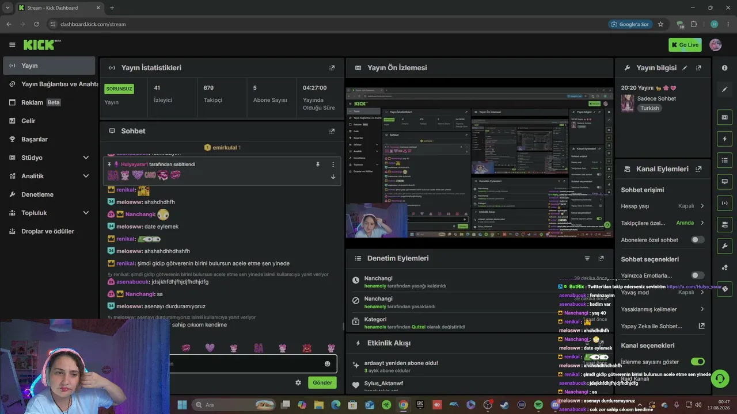
Task: Open Yapay Zeka ile Sohbet external link icon
Action: 701,326
